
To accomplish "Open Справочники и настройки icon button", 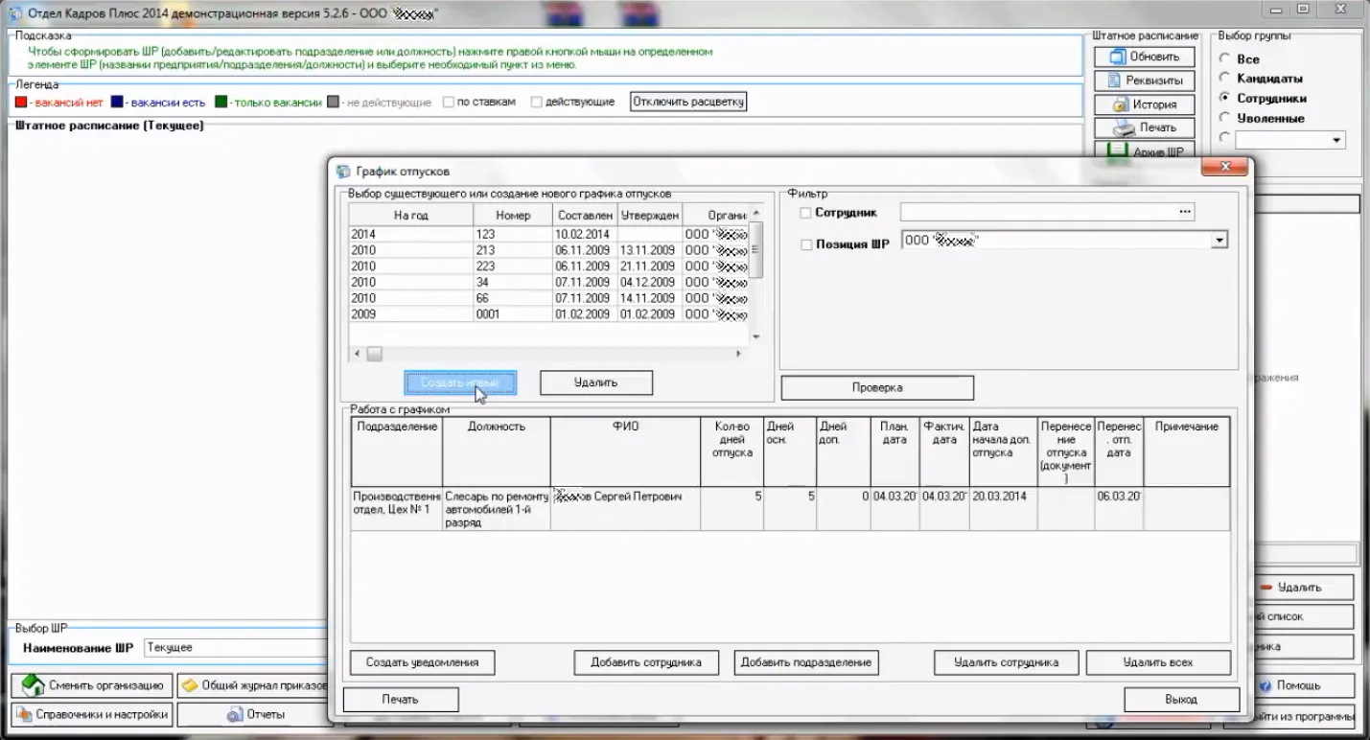I will pos(92,714).
